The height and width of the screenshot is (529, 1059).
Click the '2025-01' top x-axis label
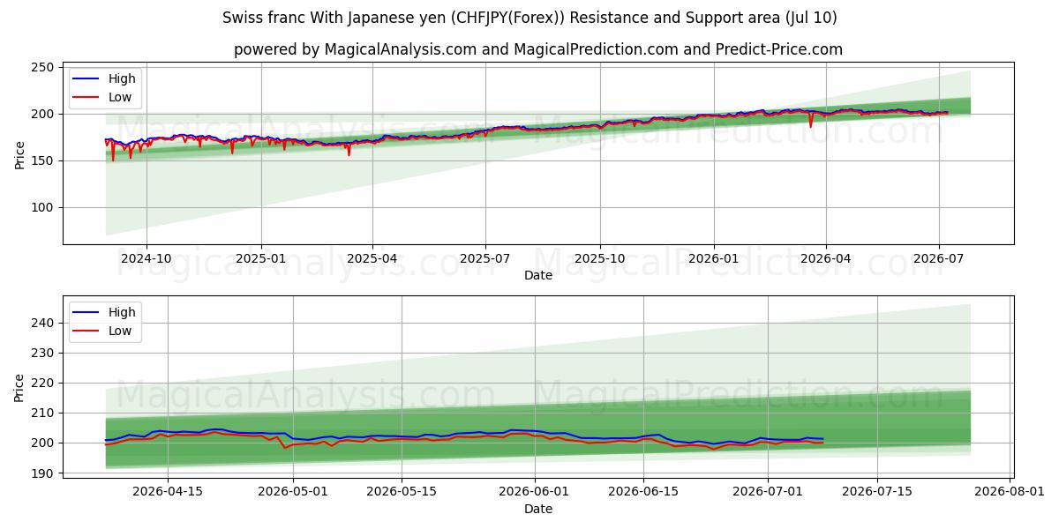point(261,258)
